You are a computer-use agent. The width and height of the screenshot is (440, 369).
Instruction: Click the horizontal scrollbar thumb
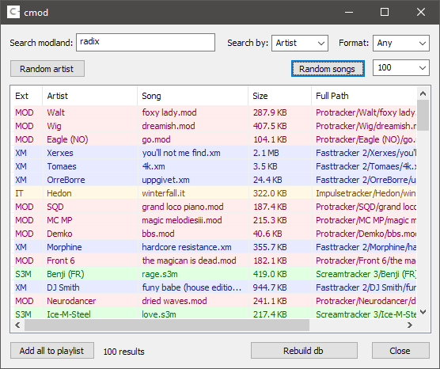[x=167, y=325]
